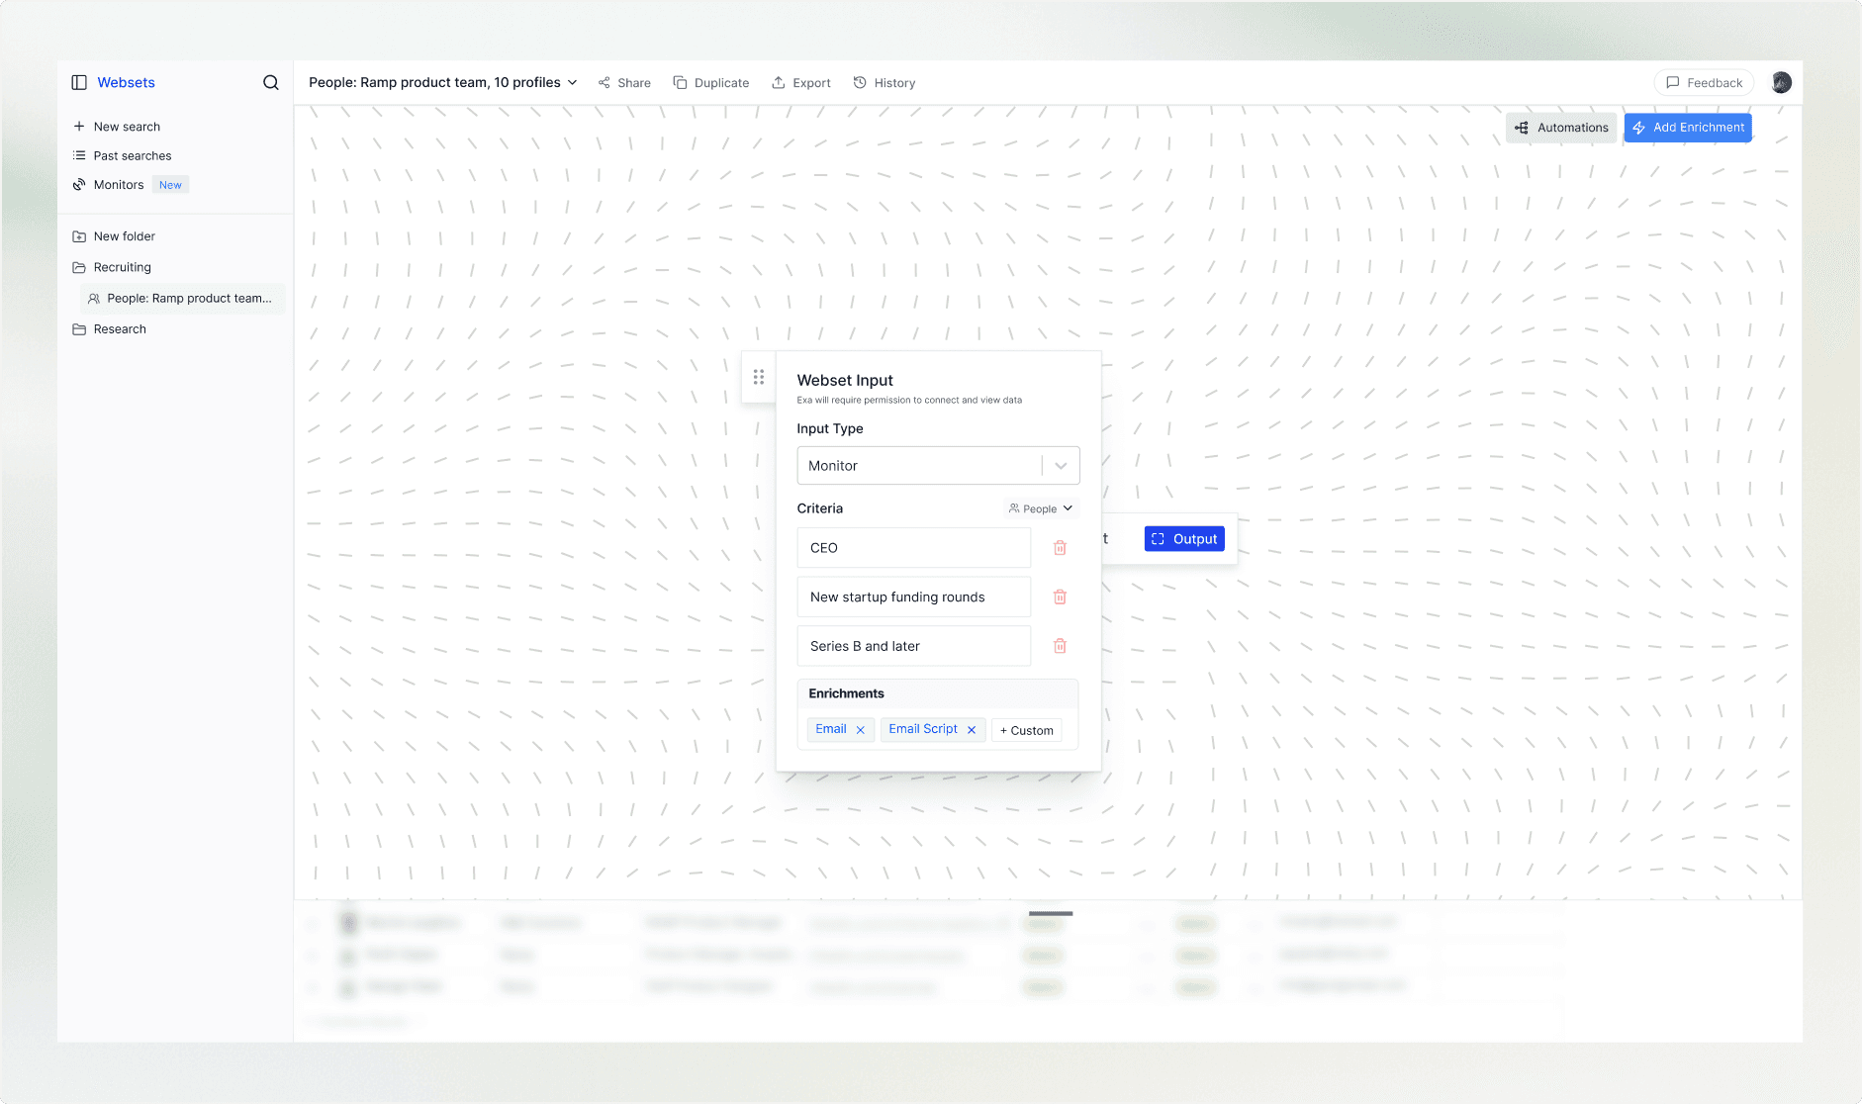The width and height of the screenshot is (1862, 1104).
Task: Click the lightning bolt icon in Add Enrichment
Action: tap(1639, 128)
